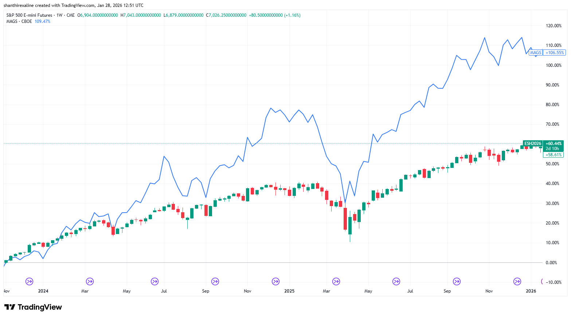This screenshot has height=318, width=571.
Task: Click the 90.00% price scale label
Action: pyautogui.click(x=552, y=85)
